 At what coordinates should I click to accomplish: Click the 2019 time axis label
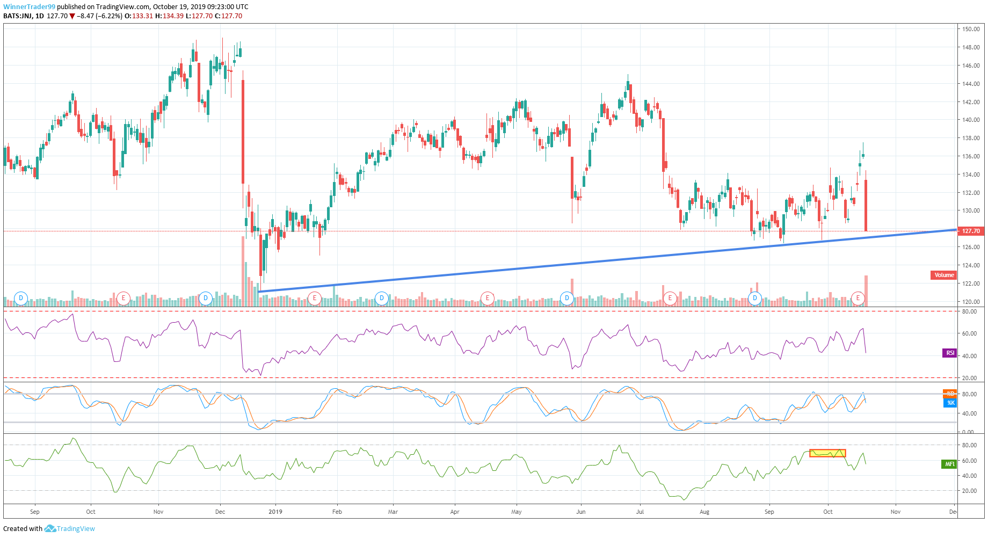point(275,512)
